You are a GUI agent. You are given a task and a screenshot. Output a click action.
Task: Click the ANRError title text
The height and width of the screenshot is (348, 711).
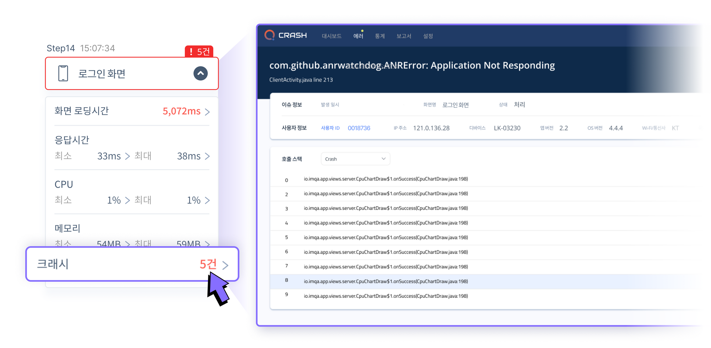pyautogui.click(x=412, y=65)
